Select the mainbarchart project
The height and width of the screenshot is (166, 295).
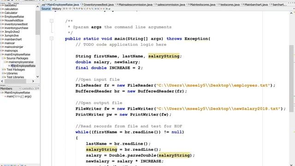coord(13,39)
